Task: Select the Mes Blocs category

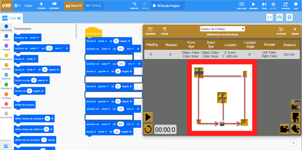Action: point(6,105)
